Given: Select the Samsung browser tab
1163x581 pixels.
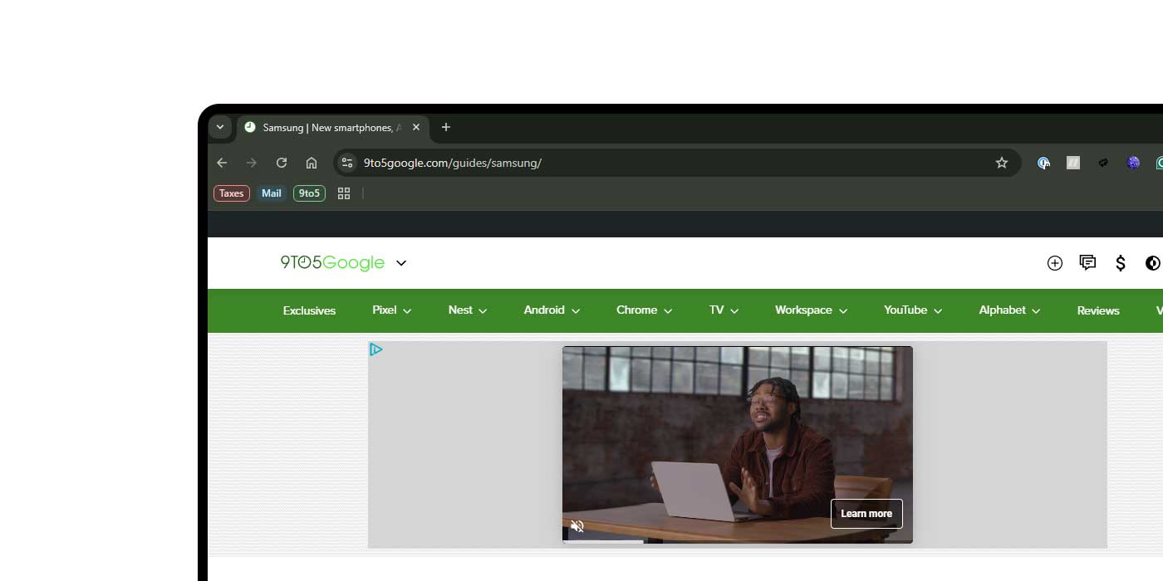Looking at the screenshot, I should tap(332, 128).
